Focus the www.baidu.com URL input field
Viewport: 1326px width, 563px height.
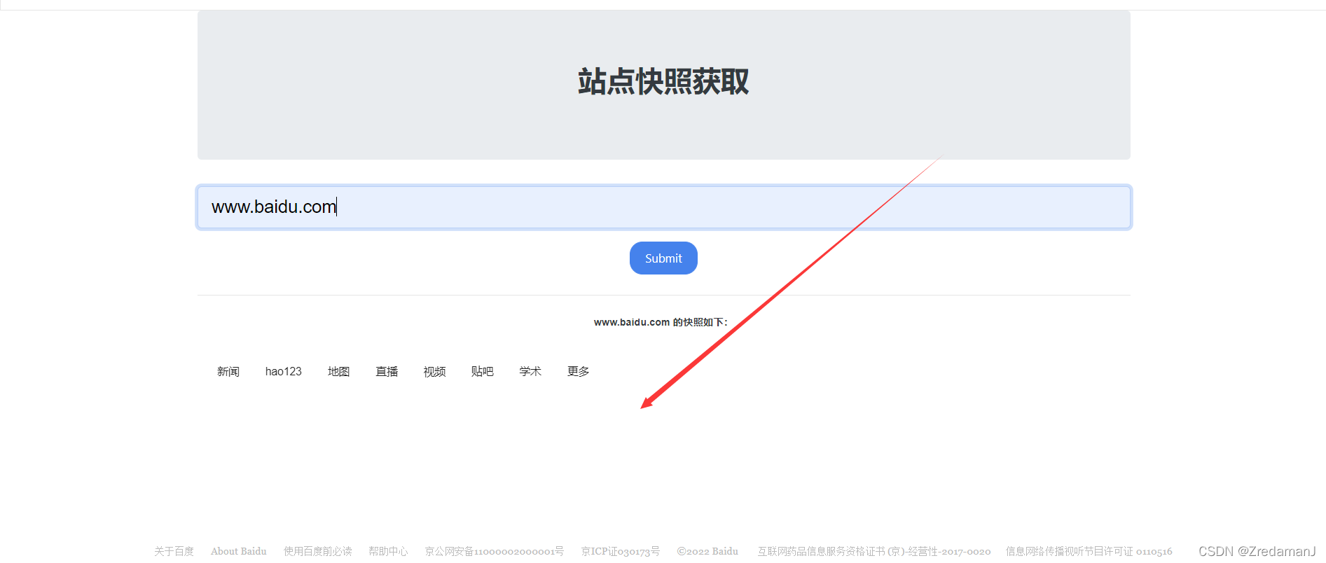pyautogui.click(x=663, y=207)
